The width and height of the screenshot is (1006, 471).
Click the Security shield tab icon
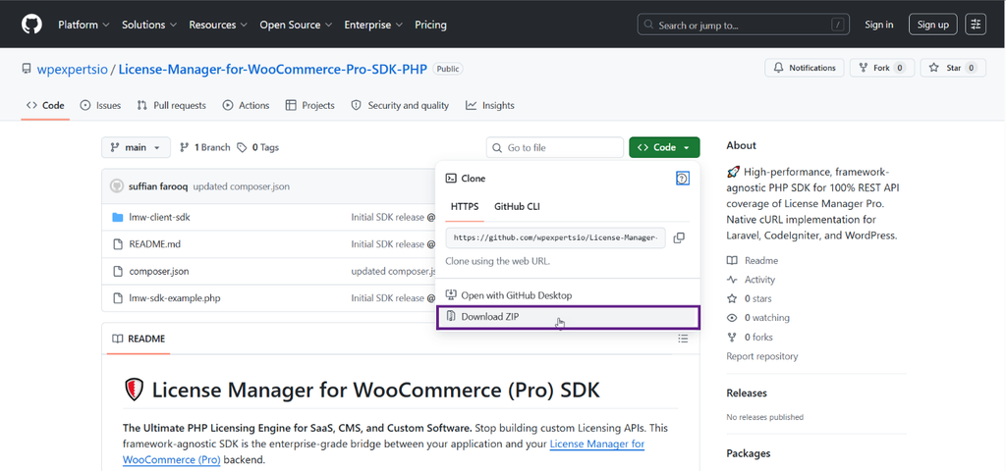357,106
